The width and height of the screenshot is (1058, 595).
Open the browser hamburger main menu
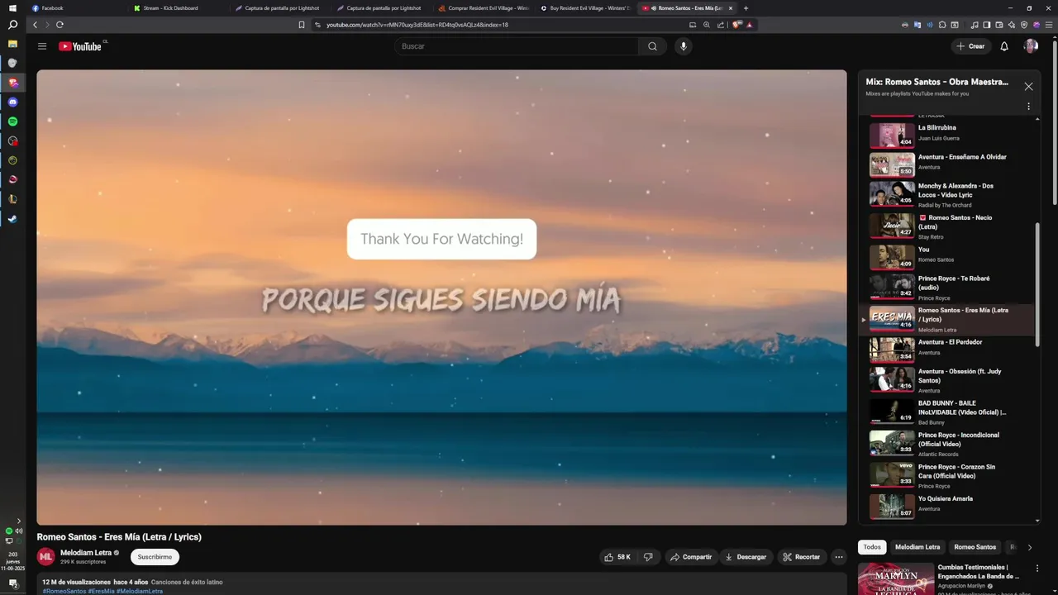pyautogui.click(x=1048, y=25)
